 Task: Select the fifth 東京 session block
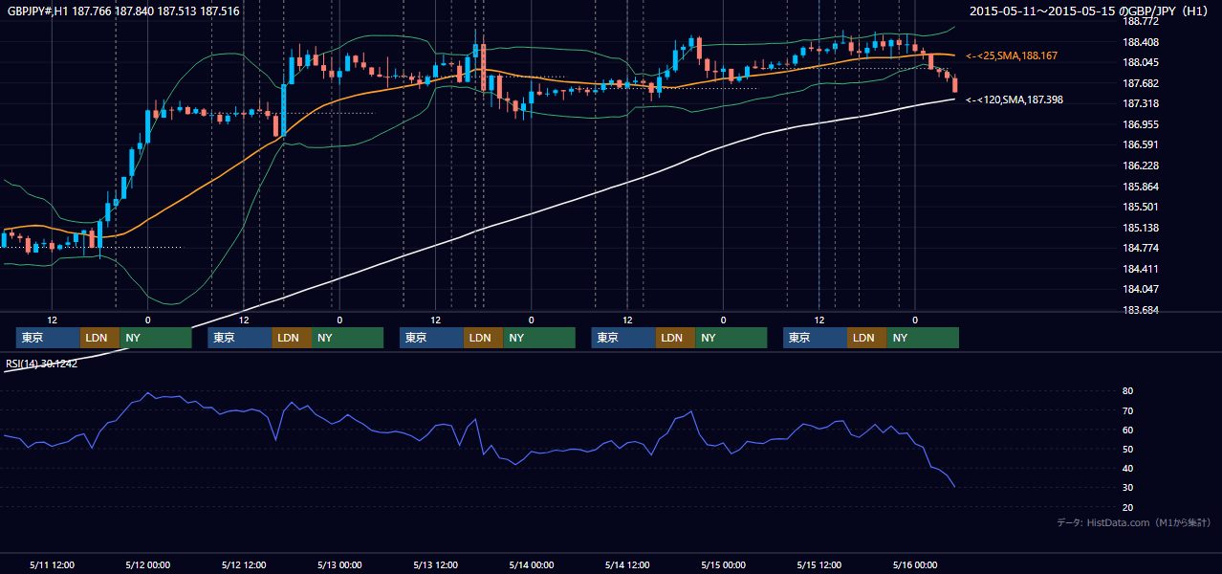point(815,338)
